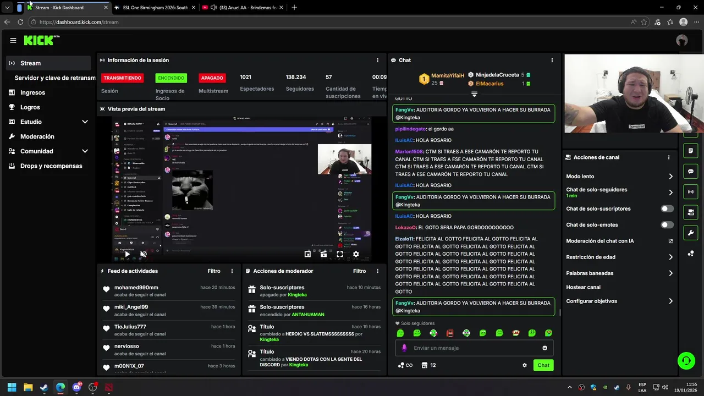Open the hamburger menu next to Kick logo
The image size is (704, 396).
coord(13,40)
